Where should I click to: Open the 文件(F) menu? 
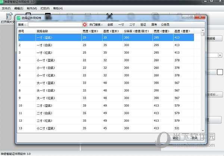coord(6,9)
